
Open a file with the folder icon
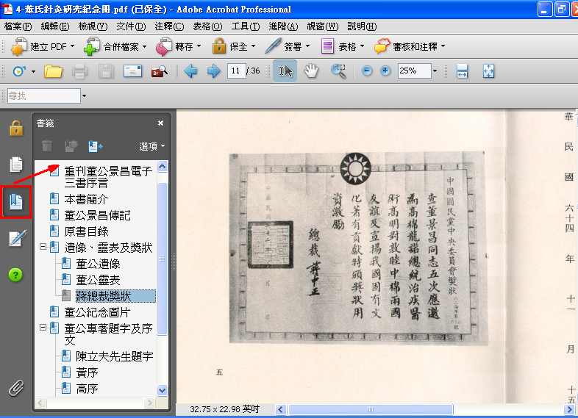click(x=53, y=71)
